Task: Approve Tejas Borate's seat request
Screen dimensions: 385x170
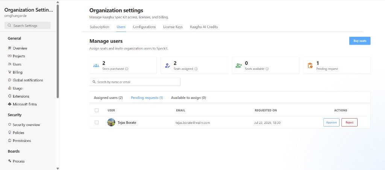Action: [331, 122]
